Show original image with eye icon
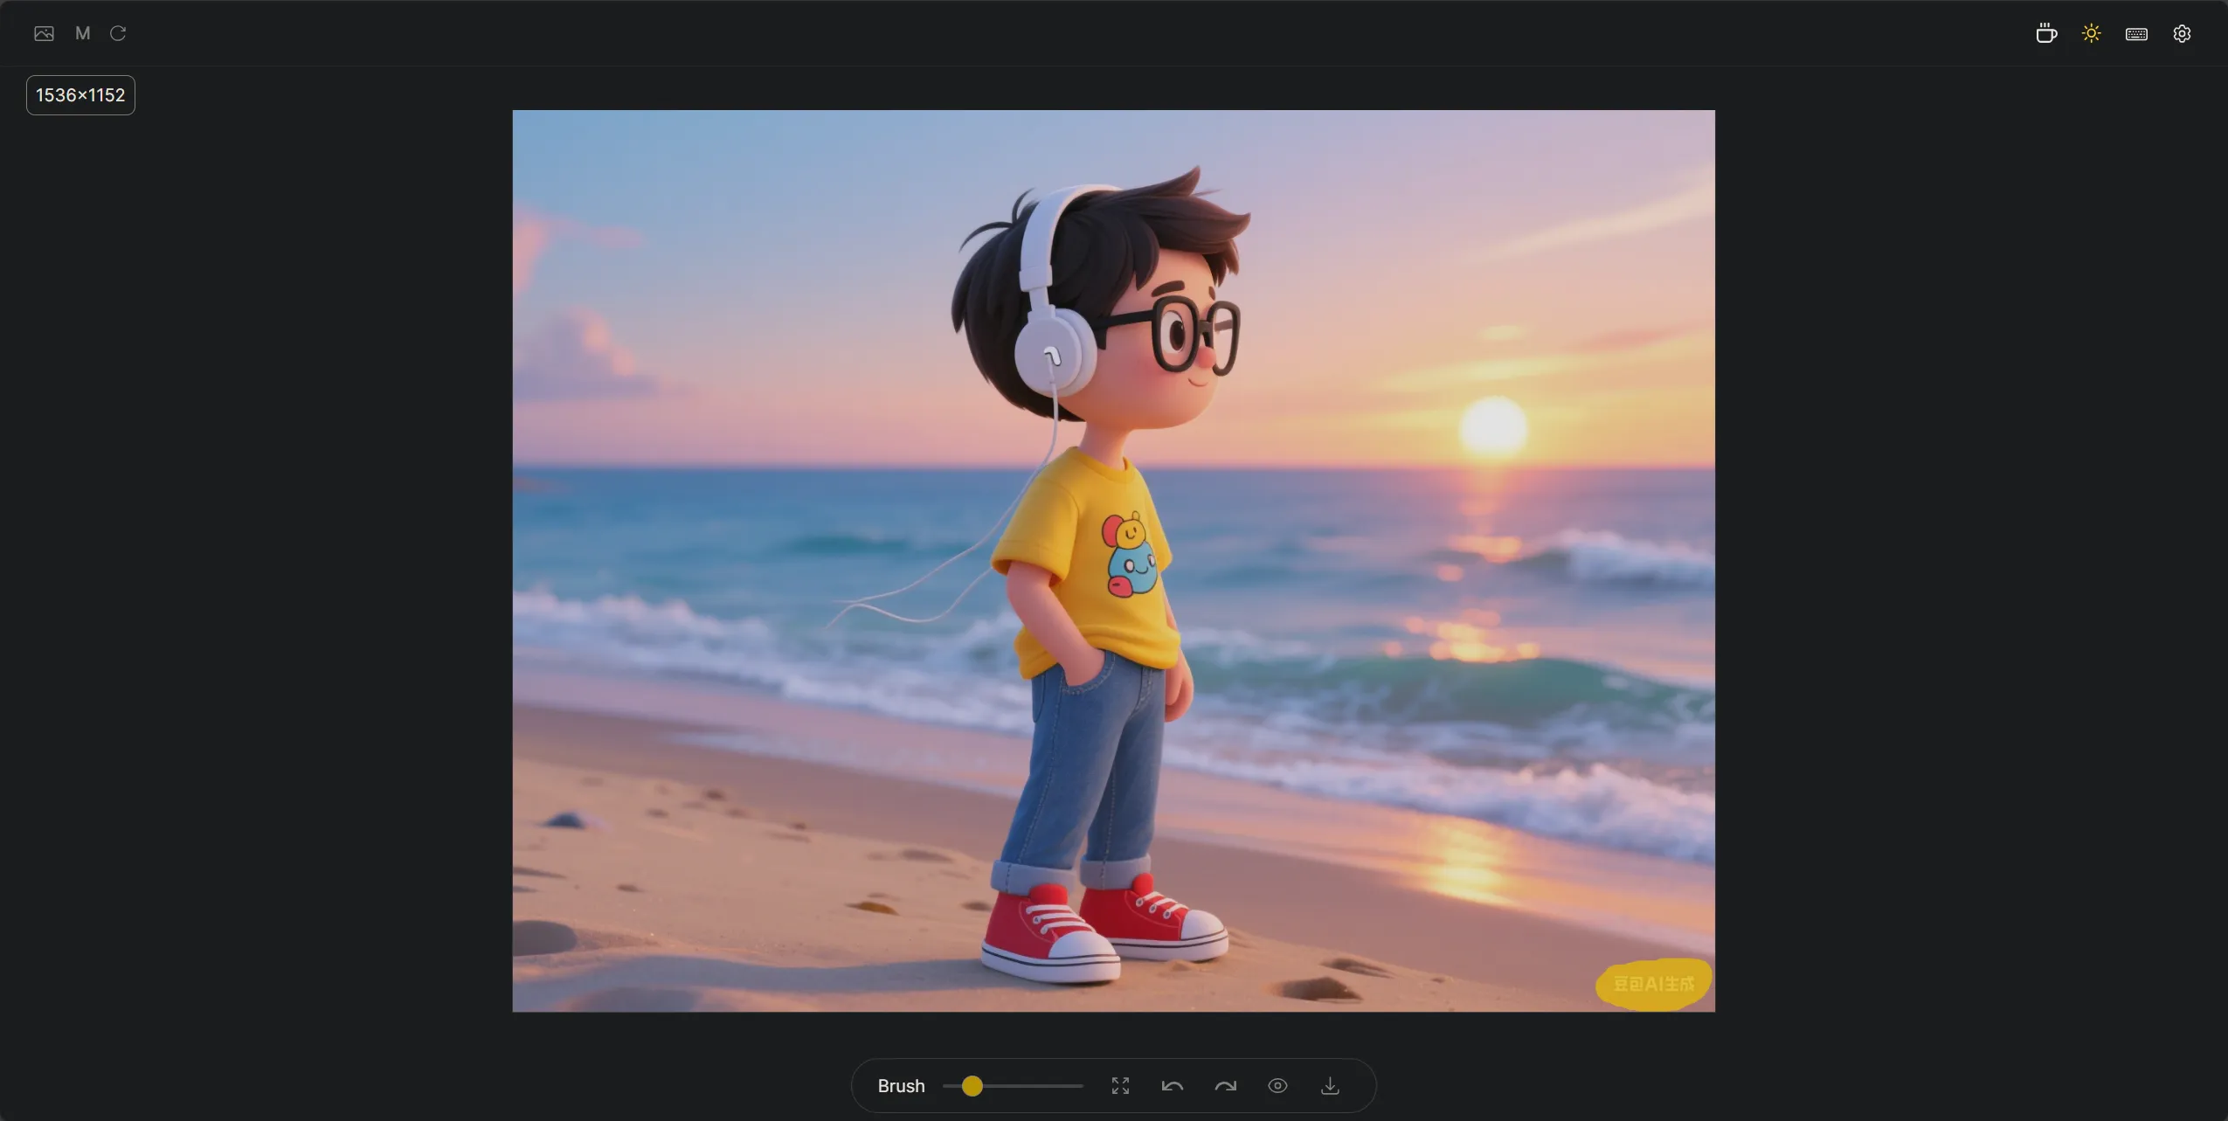The width and height of the screenshot is (2228, 1121). (x=1277, y=1086)
